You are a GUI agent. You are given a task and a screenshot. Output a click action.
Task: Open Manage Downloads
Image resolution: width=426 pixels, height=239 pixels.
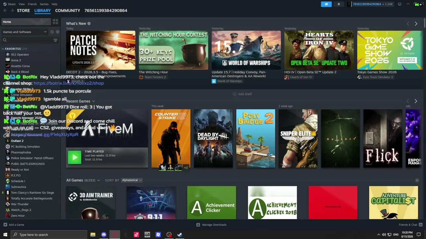pos(211,225)
